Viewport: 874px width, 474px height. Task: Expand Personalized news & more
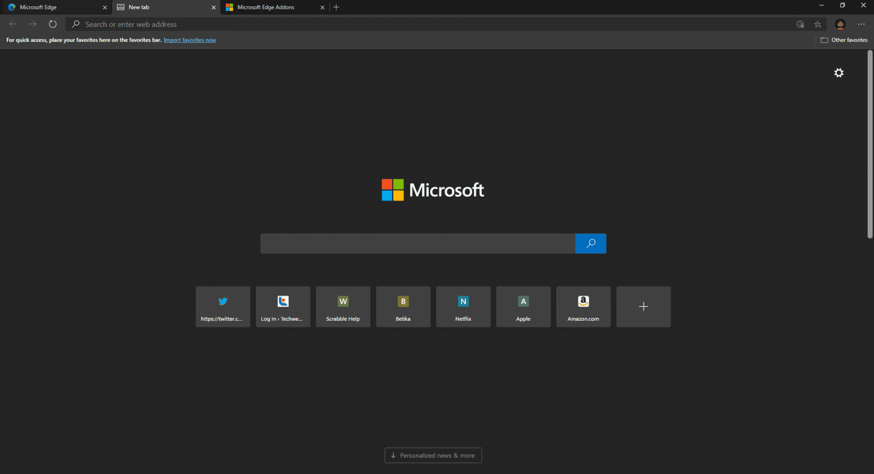[433, 456]
